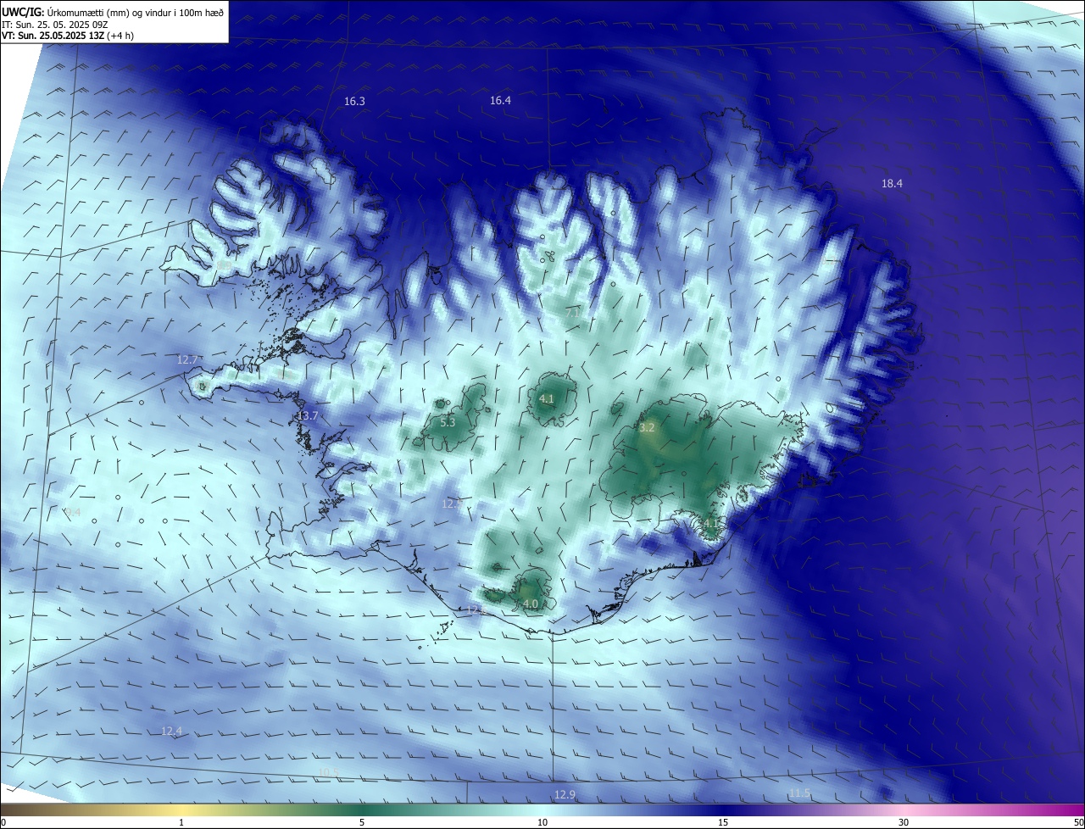
Task: Click the 18.4 value label
Action: coord(892,183)
